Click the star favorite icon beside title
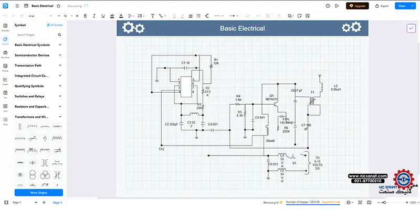Viewport: 420px width, 211px height. pyautogui.click(x=58, y=6)
